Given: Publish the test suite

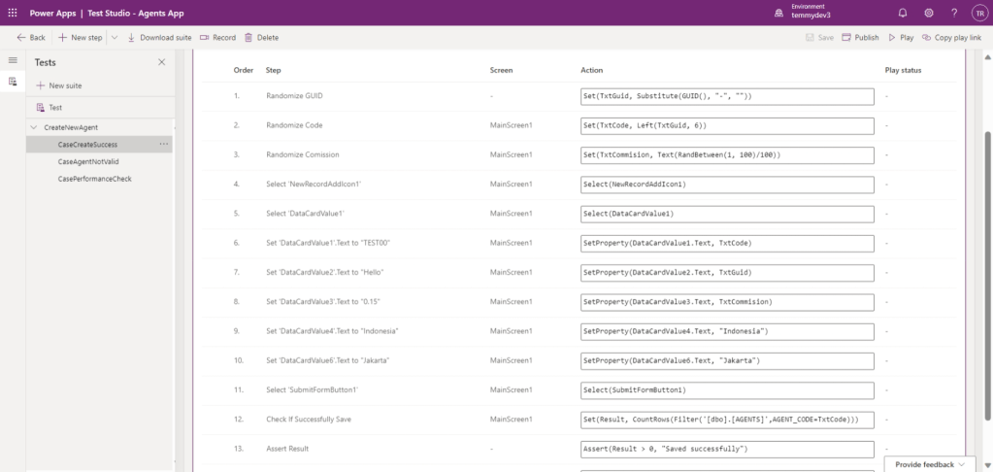Looking at the screenshot, I should click(x=860, y=37).
